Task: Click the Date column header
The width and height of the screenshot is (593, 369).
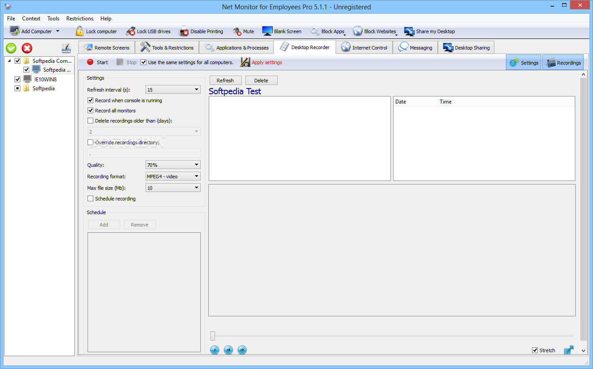Action: [415, 102]
